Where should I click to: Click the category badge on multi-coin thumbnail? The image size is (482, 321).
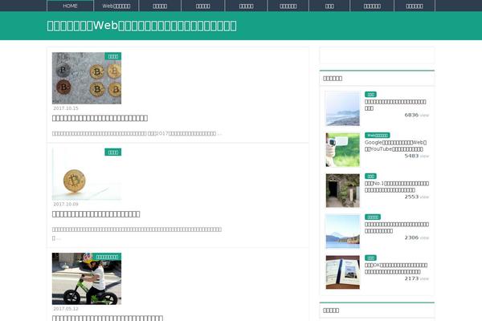point(112,56)
